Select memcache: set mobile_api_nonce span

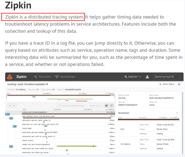pyautogui.click(x=68, y=153)
